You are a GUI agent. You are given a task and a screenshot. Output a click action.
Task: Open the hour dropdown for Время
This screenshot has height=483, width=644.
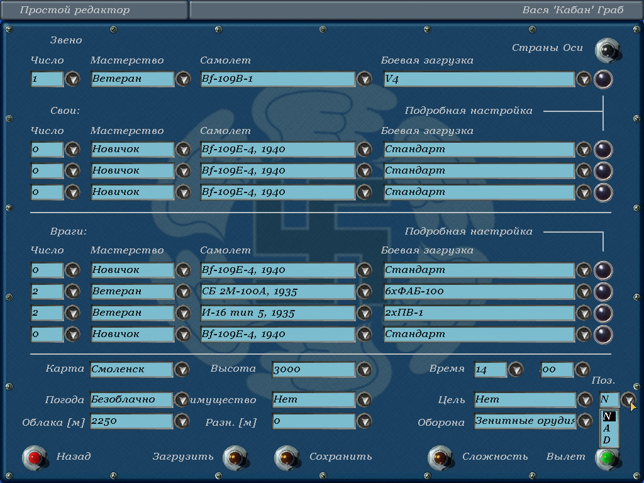click(x=516, y=370)
